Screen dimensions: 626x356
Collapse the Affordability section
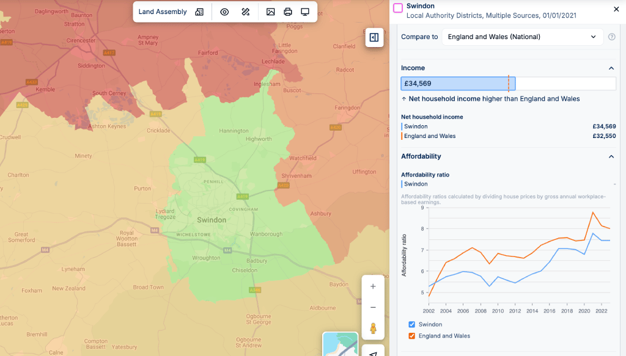tap(611, 156)
